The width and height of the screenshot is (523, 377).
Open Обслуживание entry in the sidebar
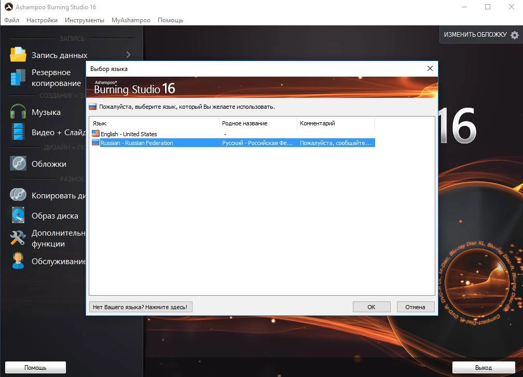58,261
